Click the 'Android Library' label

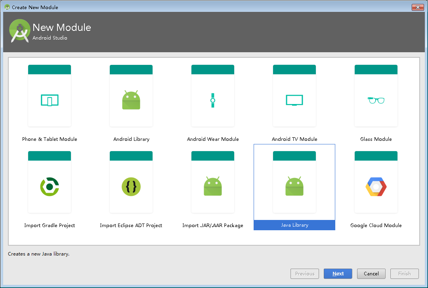[x=131, y=139]
